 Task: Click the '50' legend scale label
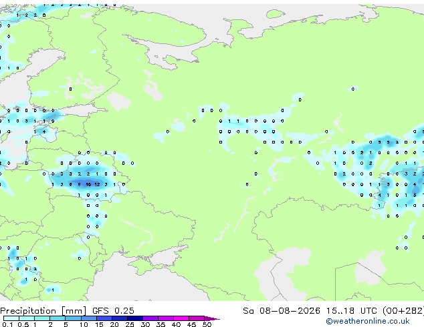pyautogui.click(x=207, y=324)
